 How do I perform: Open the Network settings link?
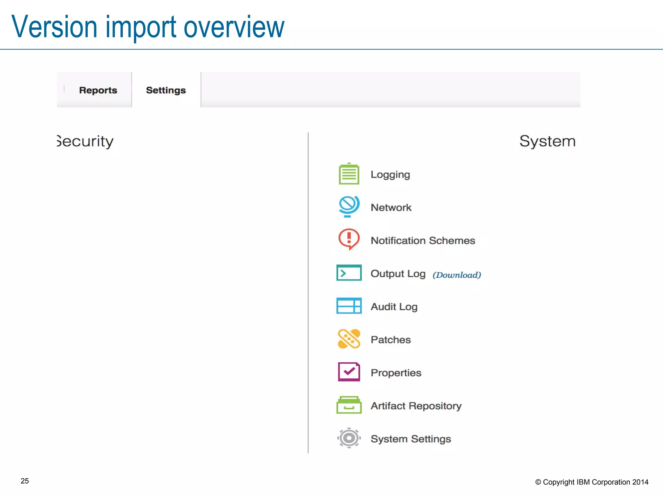coord(391,207)
